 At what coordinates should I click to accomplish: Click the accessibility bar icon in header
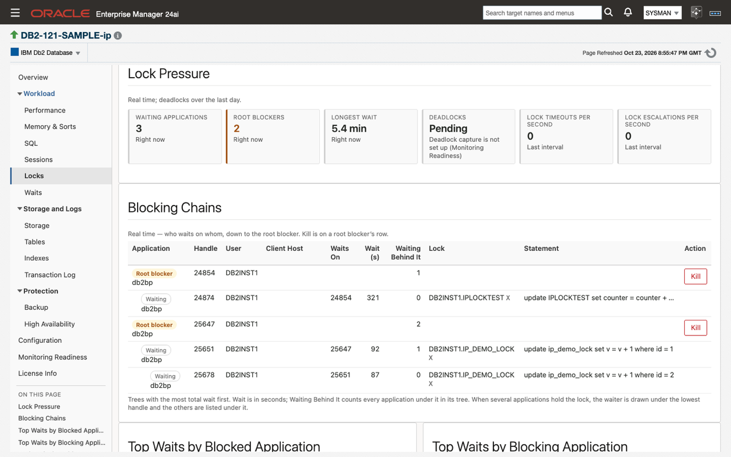(x=715, y=13)
